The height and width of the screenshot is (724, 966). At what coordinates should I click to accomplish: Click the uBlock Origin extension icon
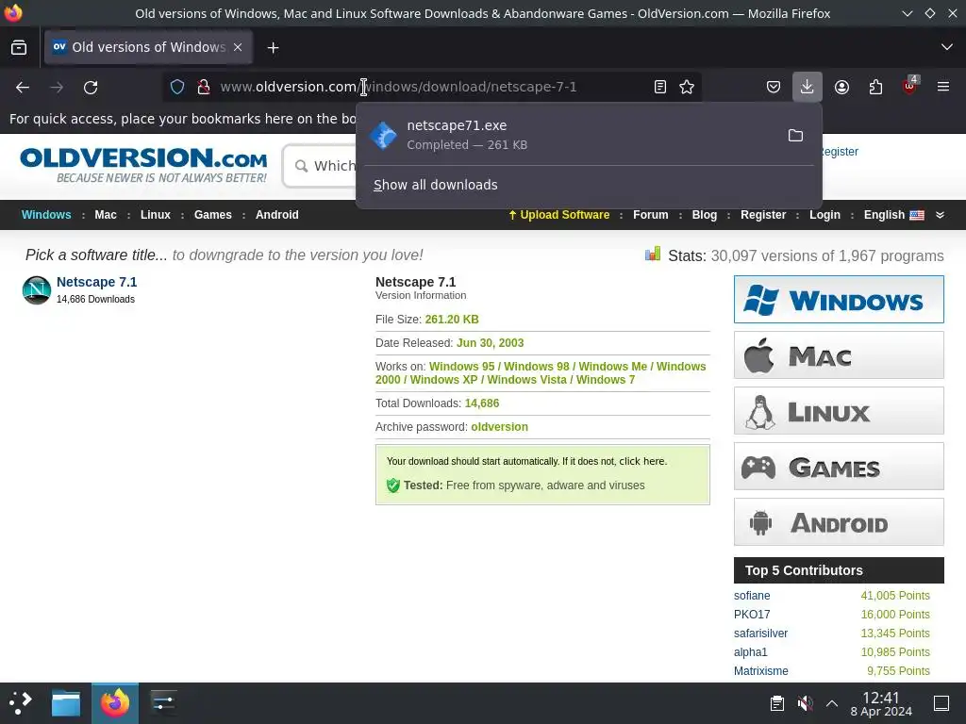(x=909, y=87)
